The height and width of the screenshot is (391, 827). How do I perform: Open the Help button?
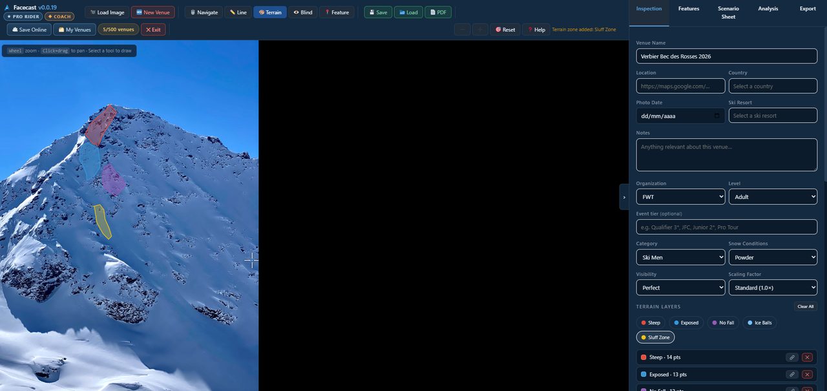[536, 30]
